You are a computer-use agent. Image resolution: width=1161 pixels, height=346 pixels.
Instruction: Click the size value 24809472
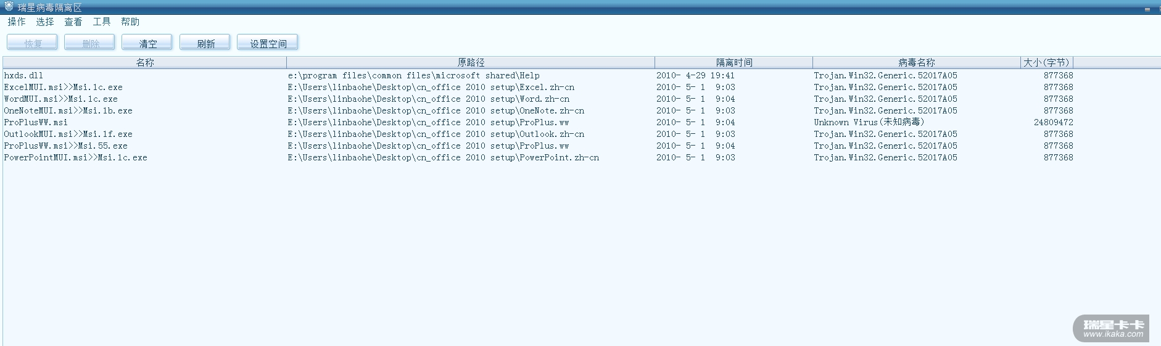1054,122
